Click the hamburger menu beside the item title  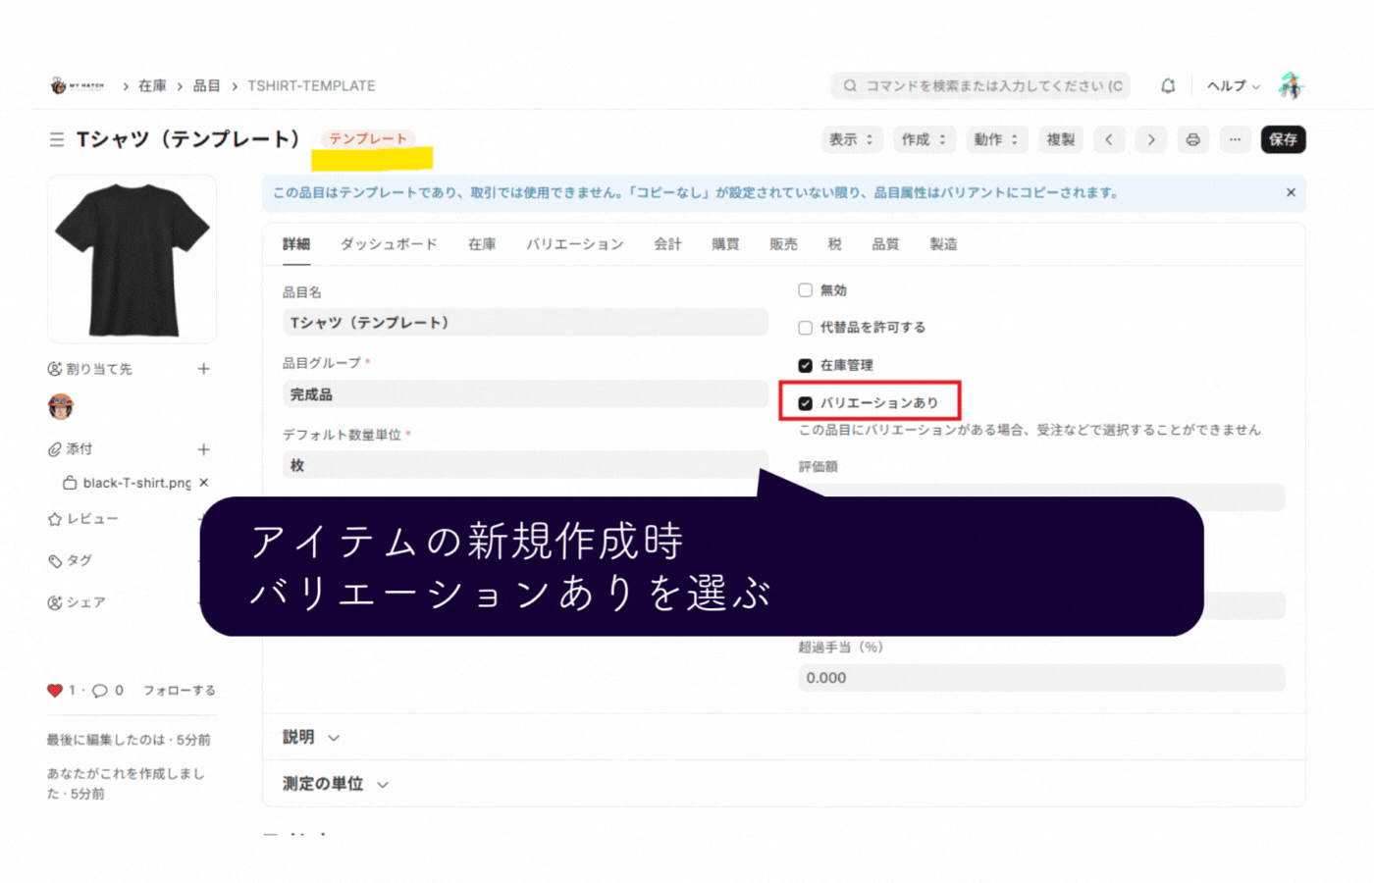[57, 139]
